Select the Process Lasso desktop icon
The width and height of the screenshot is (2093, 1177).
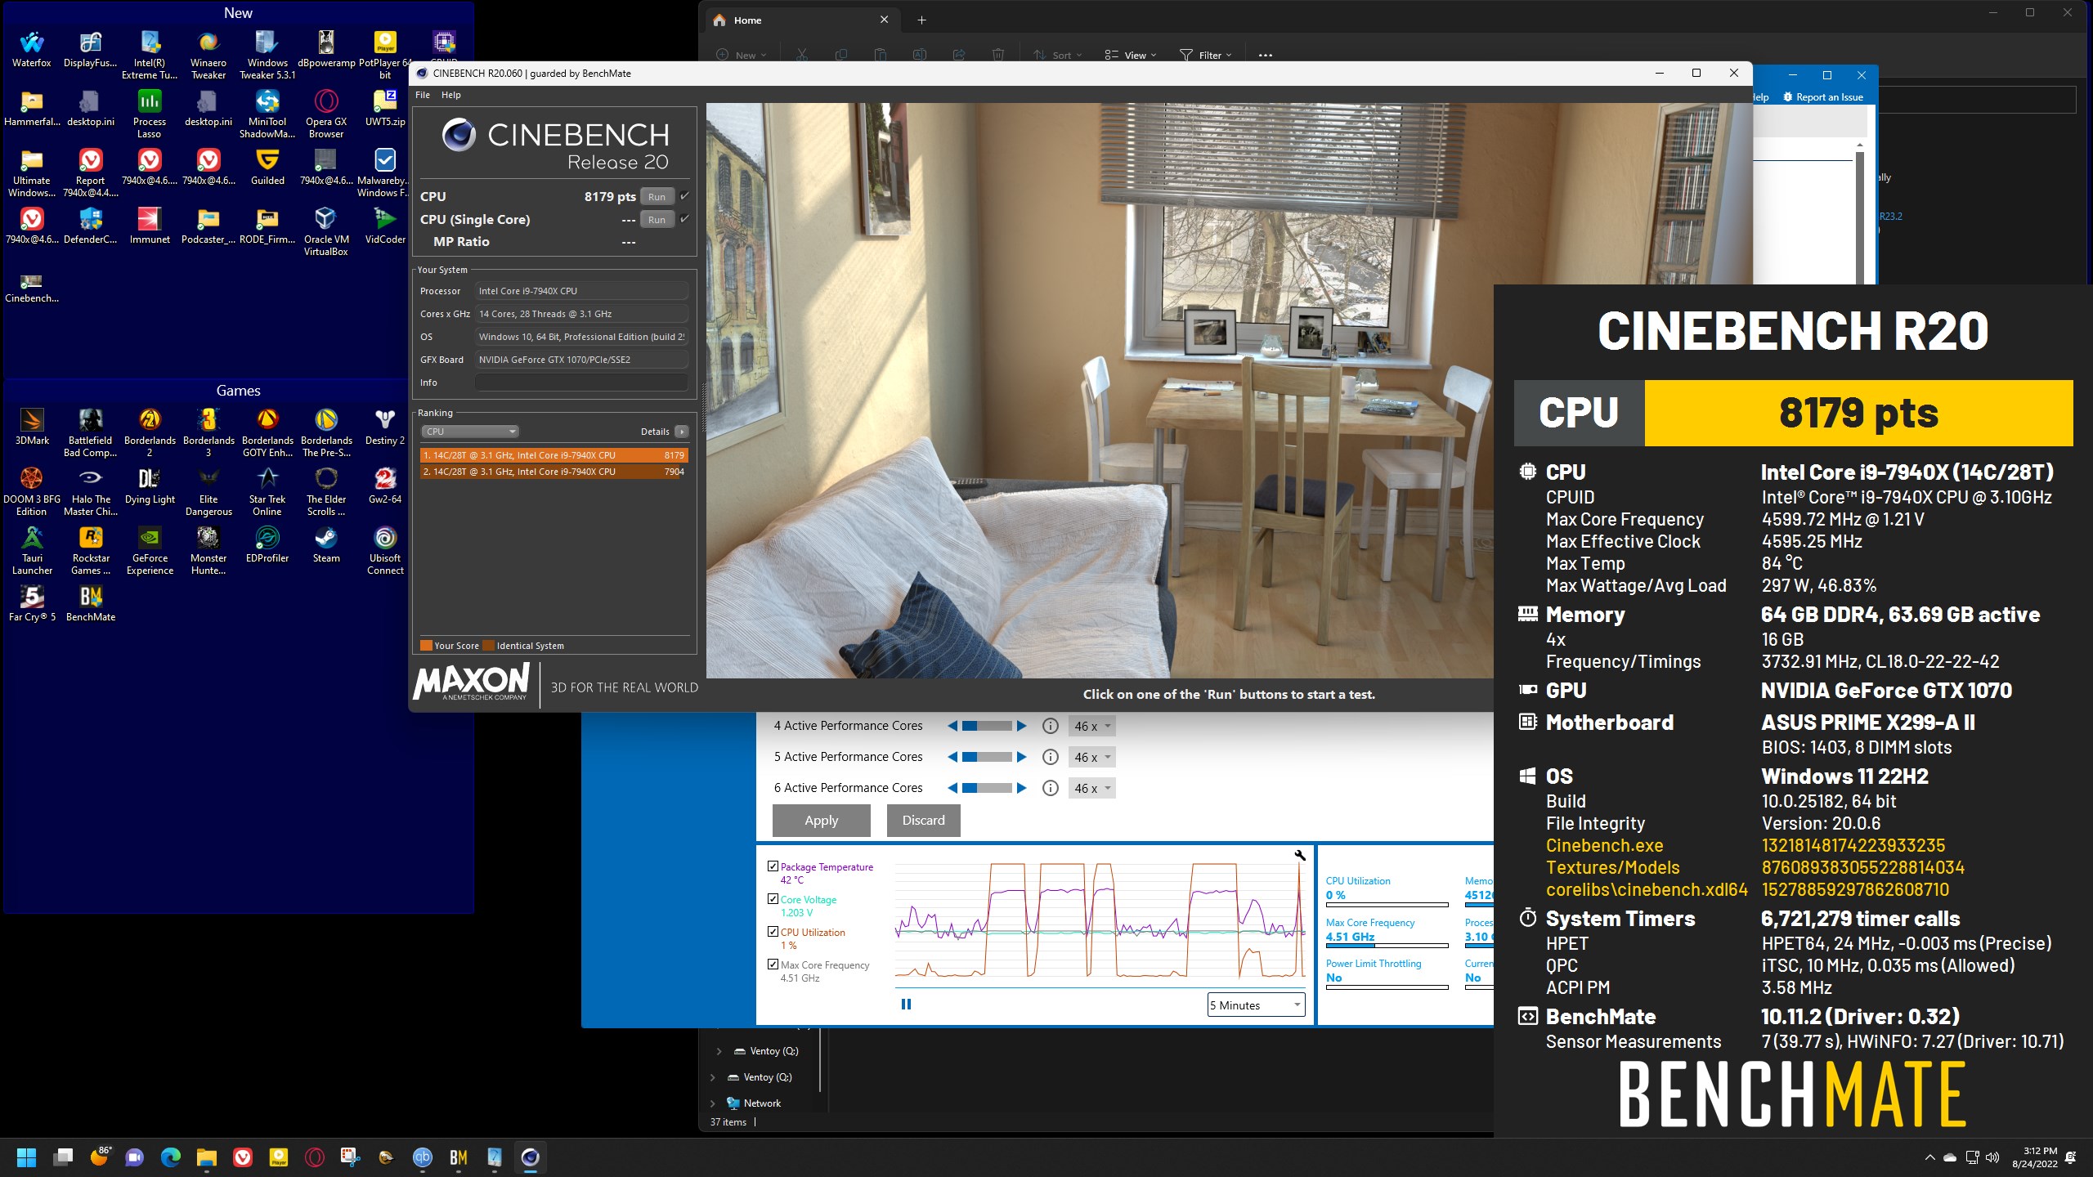click(150, 114)
